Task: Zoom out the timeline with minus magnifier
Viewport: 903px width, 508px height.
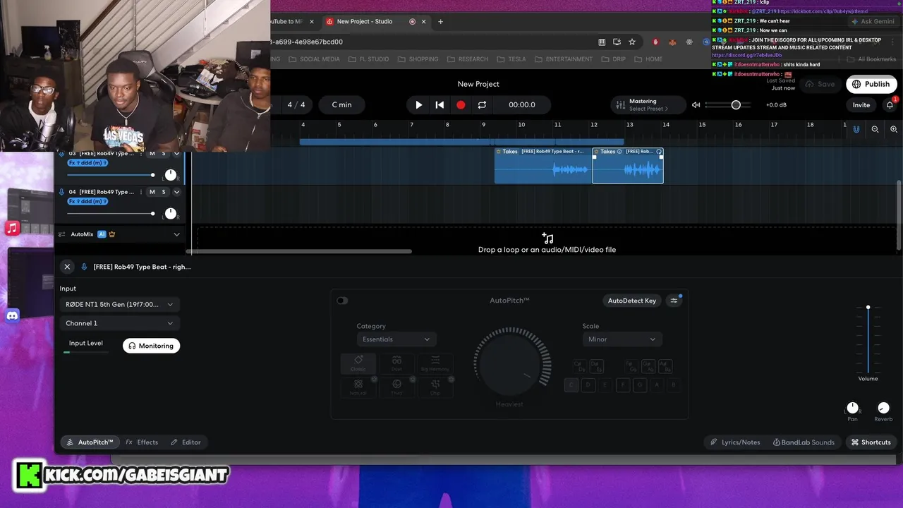Action: click(875, 129)
